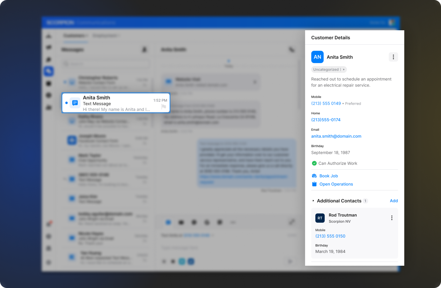Click the Book Job link
The width and height of the screenshot is (441, 288).
(328, 176)
